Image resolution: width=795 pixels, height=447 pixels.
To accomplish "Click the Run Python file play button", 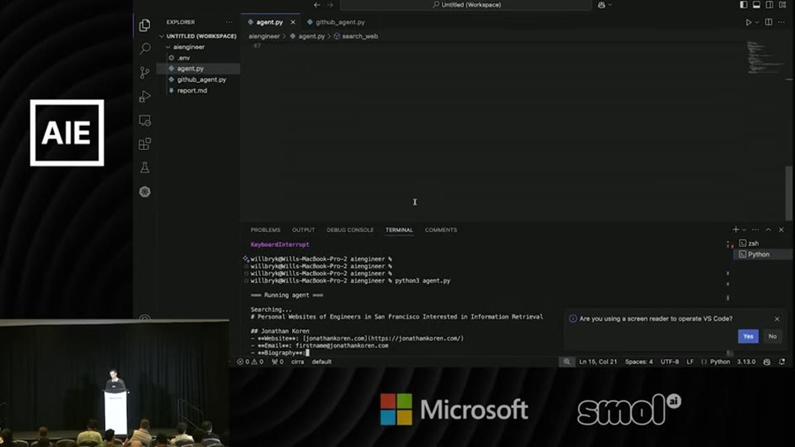I will coord(749,22).
